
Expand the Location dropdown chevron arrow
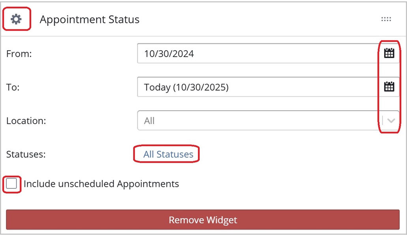click(x=391, y=121)
